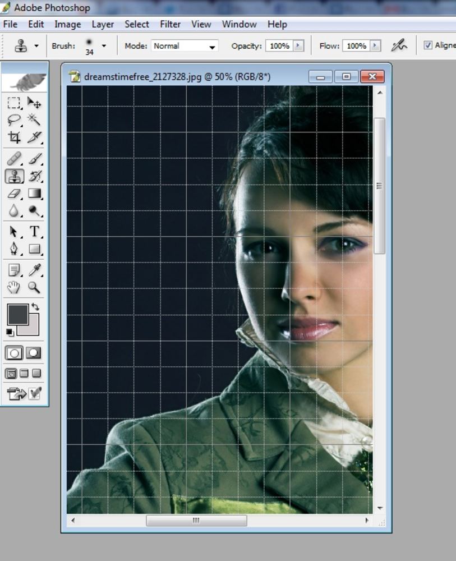Minimize the dreamstimefree document window
The image size is (456, 561).
(x=321, y=76)
